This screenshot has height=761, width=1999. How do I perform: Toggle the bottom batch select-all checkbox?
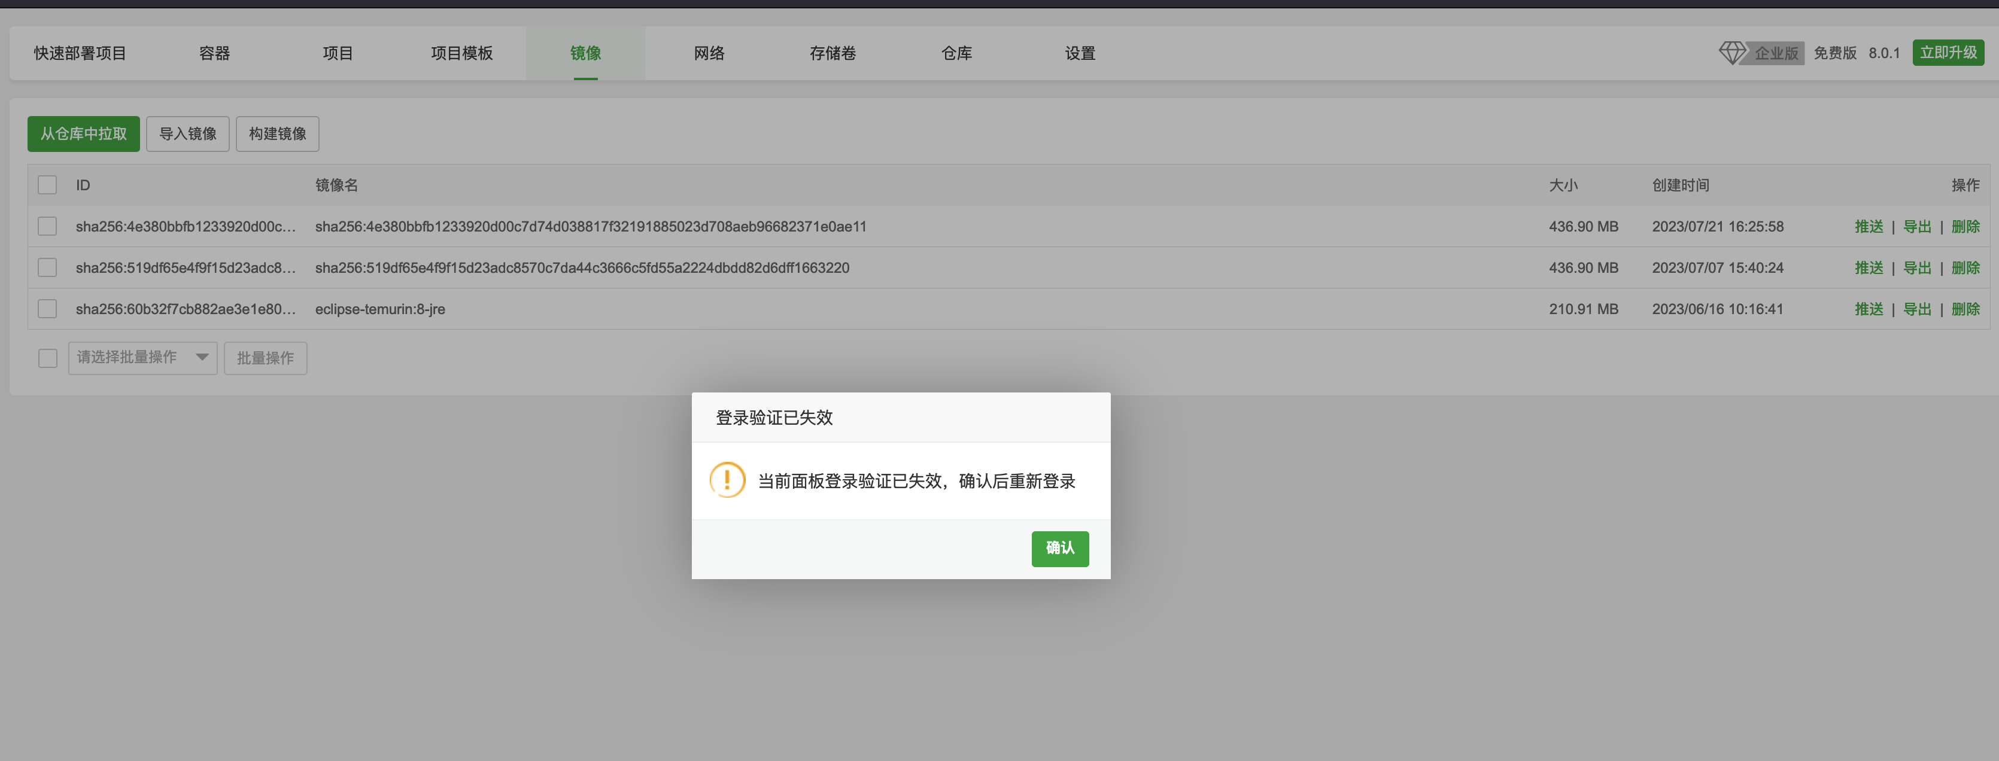coord(47,358)
